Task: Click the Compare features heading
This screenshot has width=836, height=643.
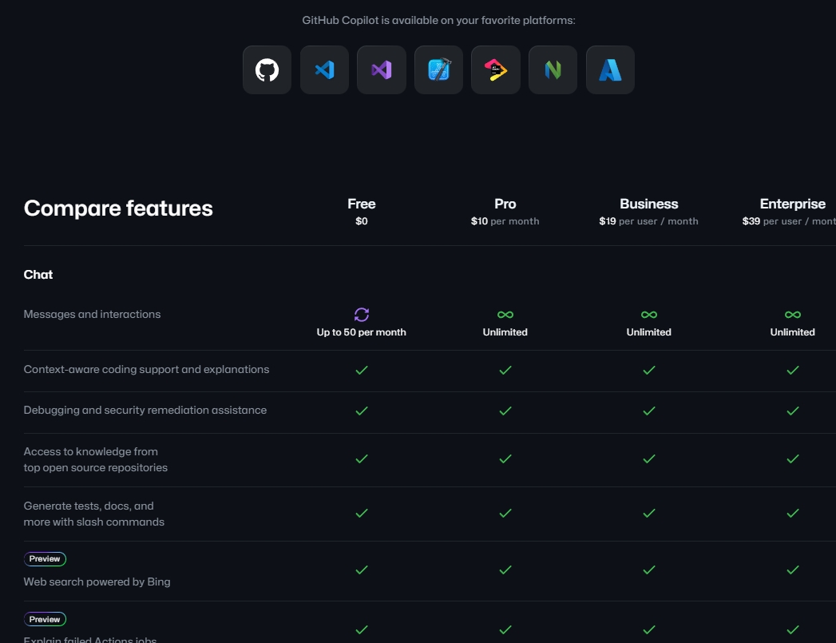Action: (118, 208)
